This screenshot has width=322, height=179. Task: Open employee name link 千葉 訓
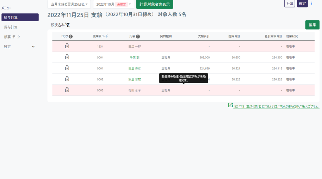135,57
